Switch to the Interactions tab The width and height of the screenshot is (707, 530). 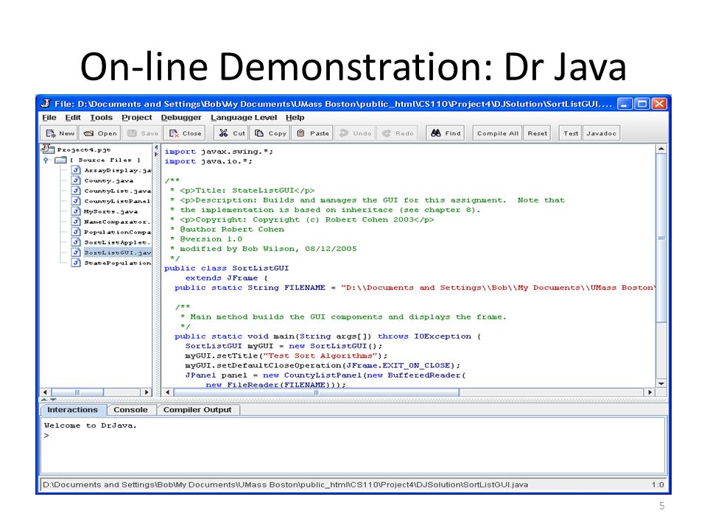point(73,410)
